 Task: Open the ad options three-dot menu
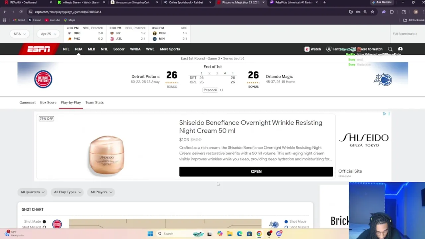pyautogui.click(x=389, y=114)
